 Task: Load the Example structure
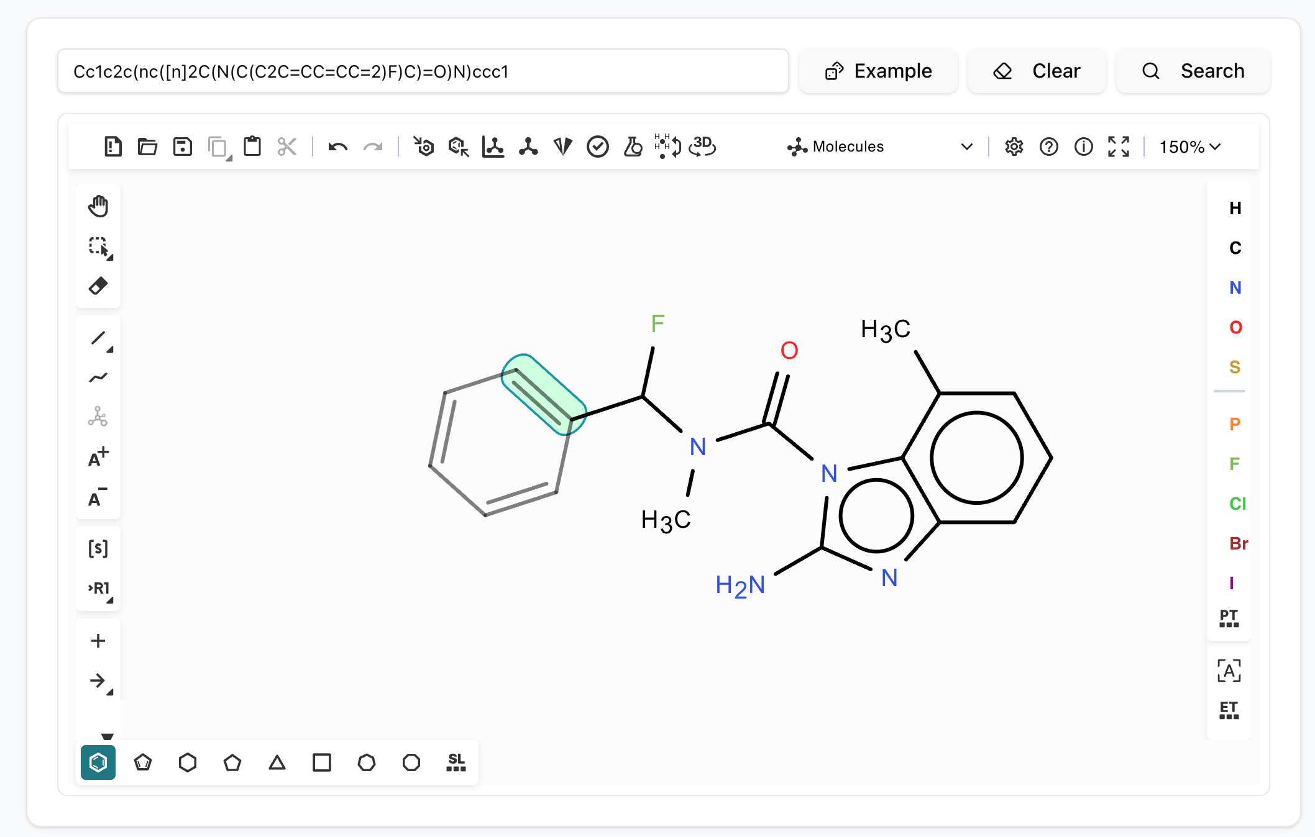pos(879,71)
